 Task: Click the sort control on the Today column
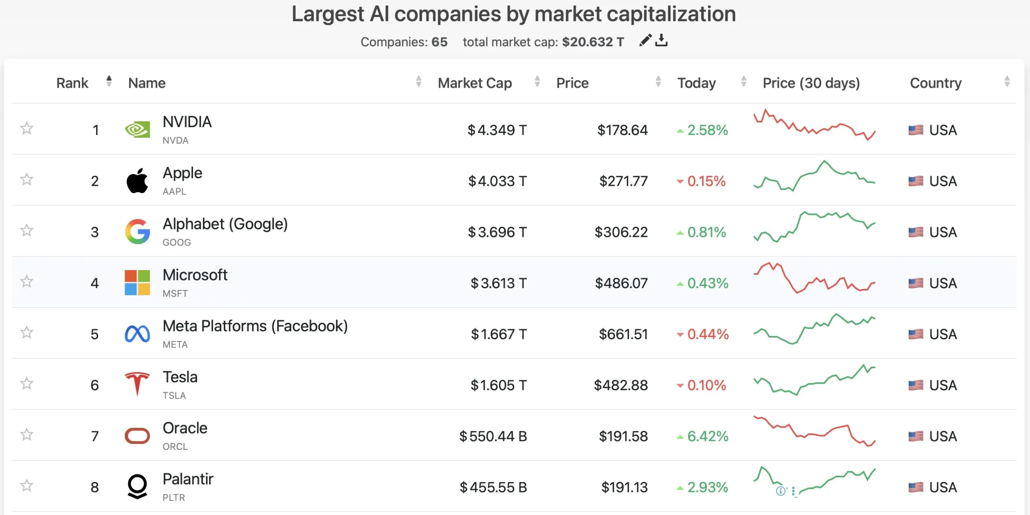tap(743, 82)
